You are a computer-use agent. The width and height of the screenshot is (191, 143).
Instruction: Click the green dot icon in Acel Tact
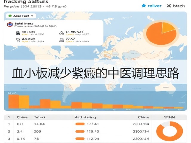10,16
